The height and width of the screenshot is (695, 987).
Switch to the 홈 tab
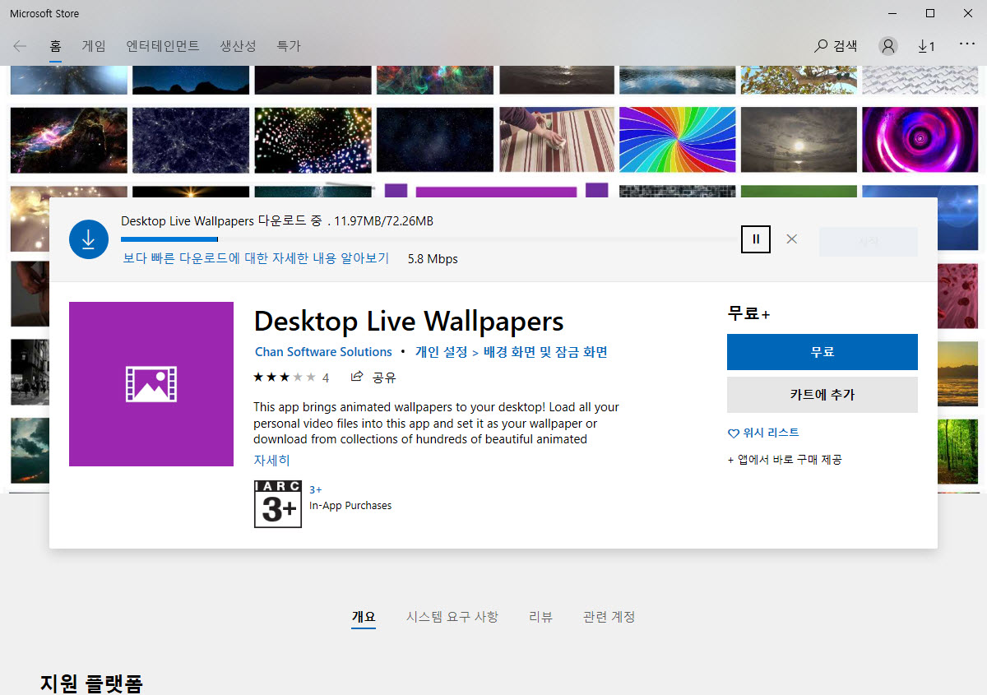tap(56, 46)
